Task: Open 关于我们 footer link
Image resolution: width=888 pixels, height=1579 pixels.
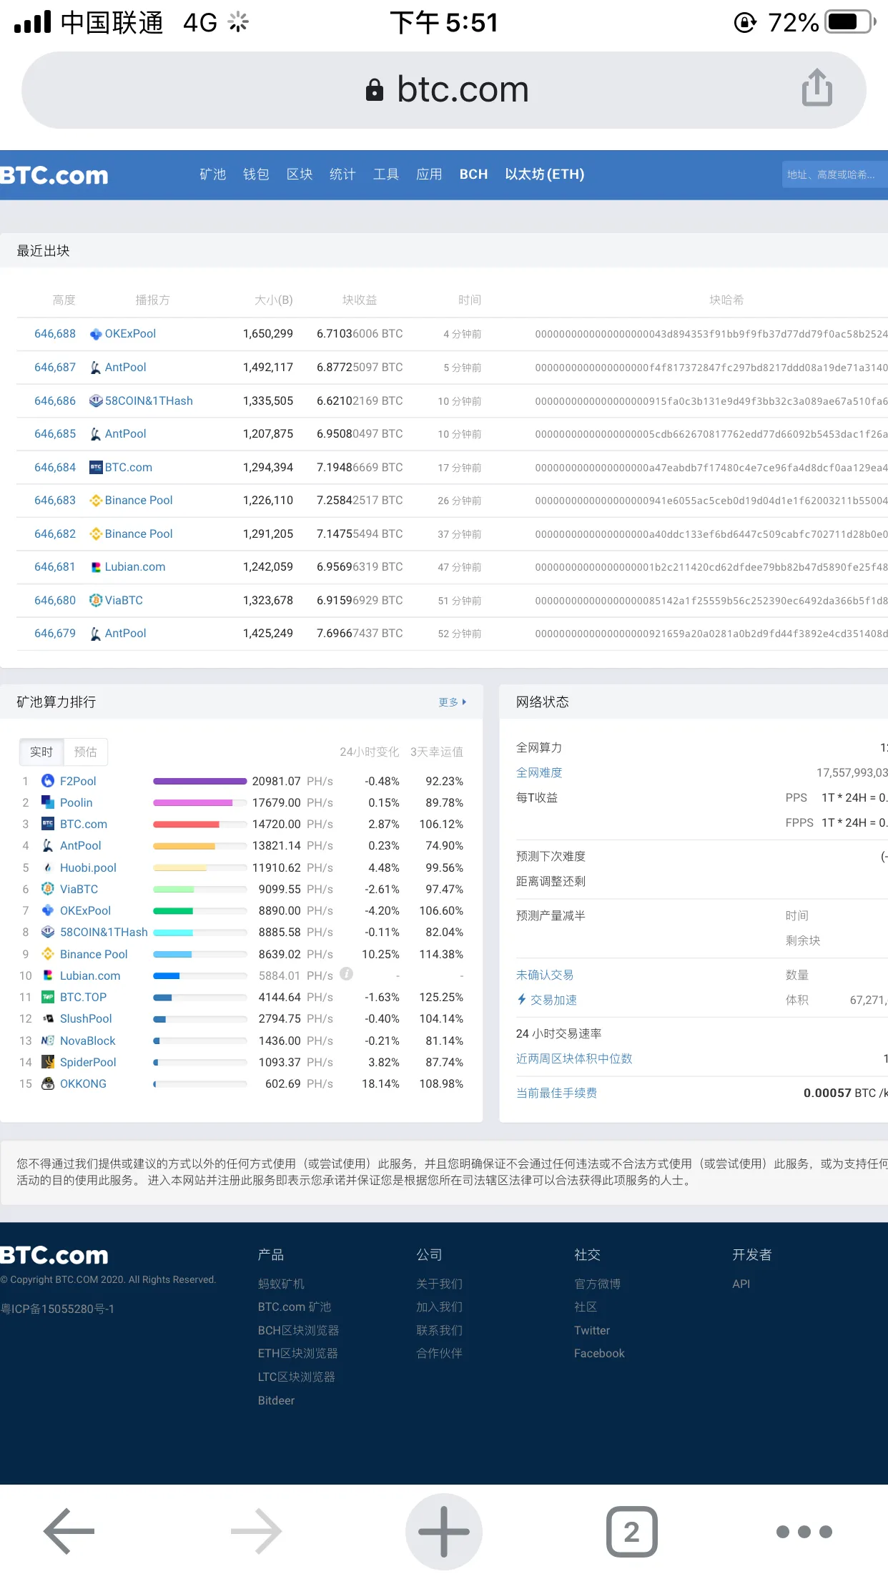Action: [439, 1284]
